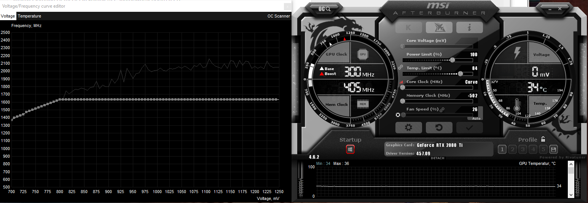Open Afterburner settings gear button
Viewport: 588px width, 203px height.
tap(408, 128)
